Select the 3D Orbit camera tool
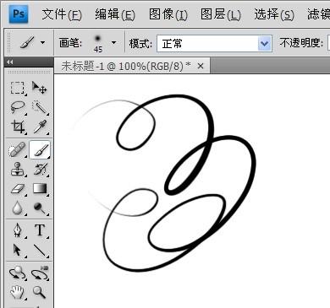This screenshot has height=308, width=330. pyautogui.click(x=40, y=273)
